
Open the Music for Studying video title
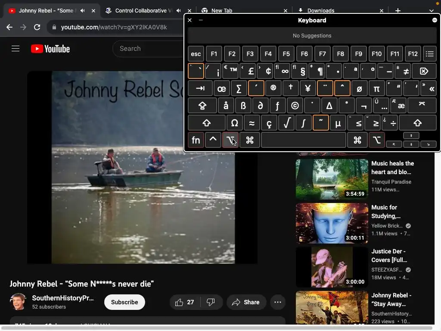click(x=385, y=212)
